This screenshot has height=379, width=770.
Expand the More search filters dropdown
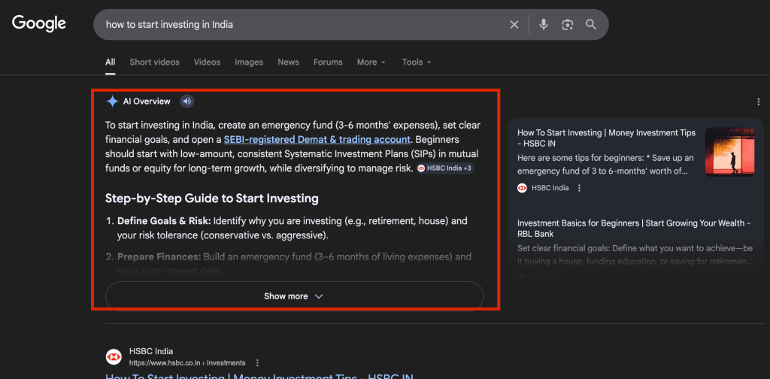point(371,62)
